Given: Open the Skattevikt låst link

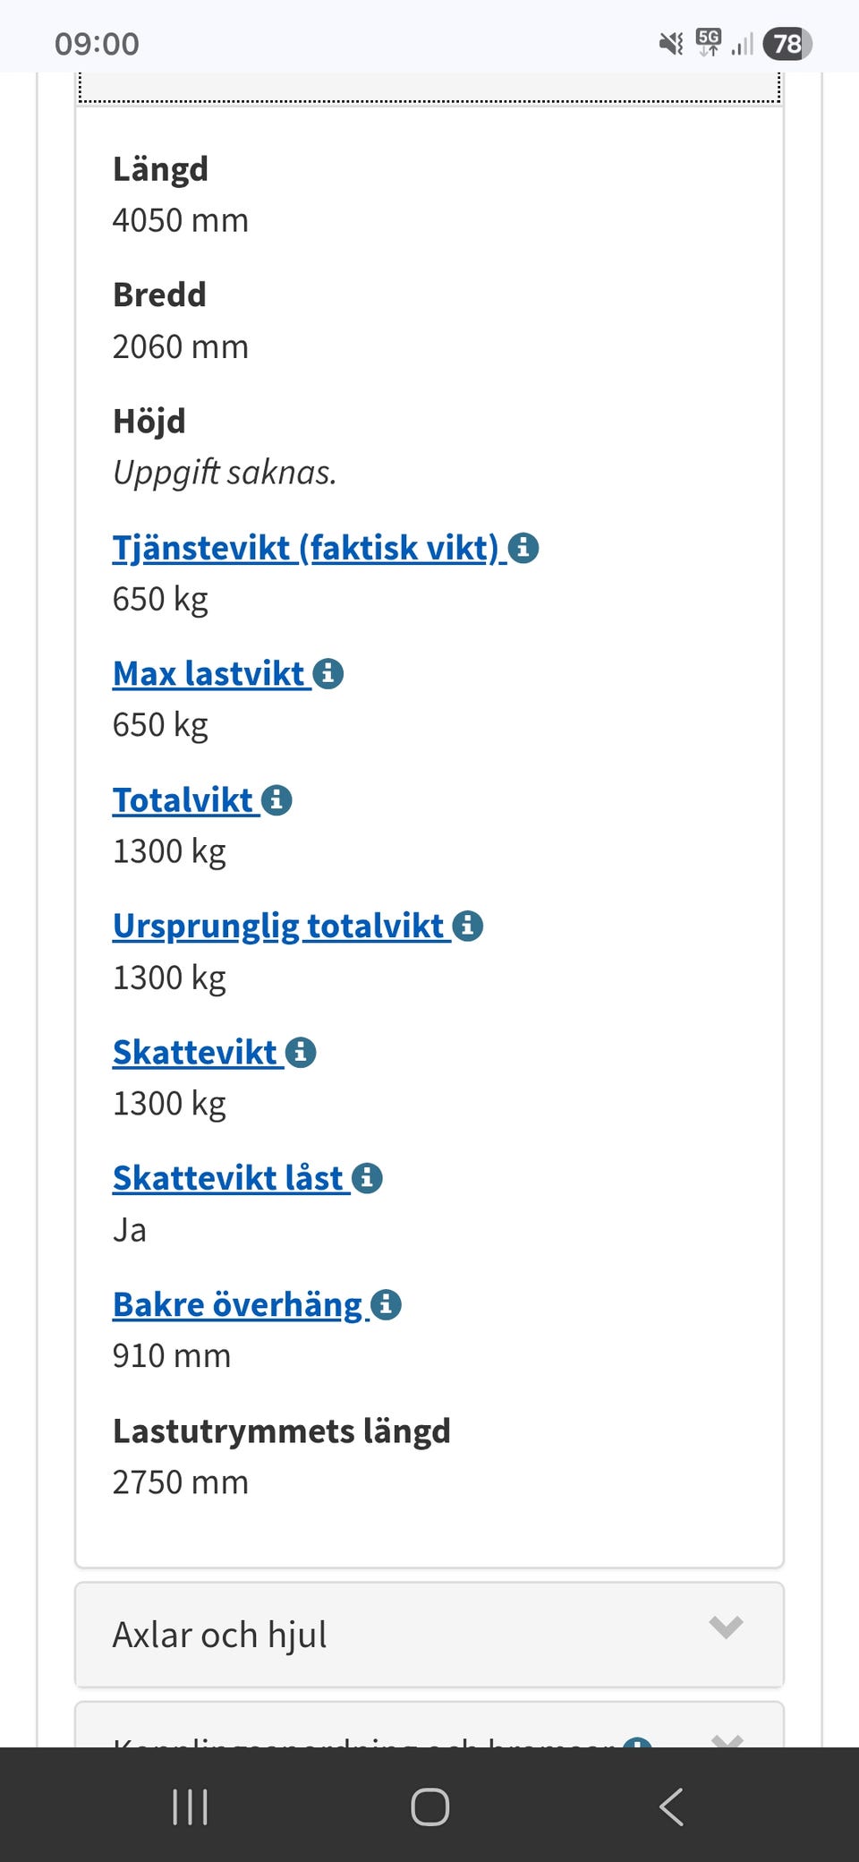Looking at the screenshot, I should tap(228, 1179).
